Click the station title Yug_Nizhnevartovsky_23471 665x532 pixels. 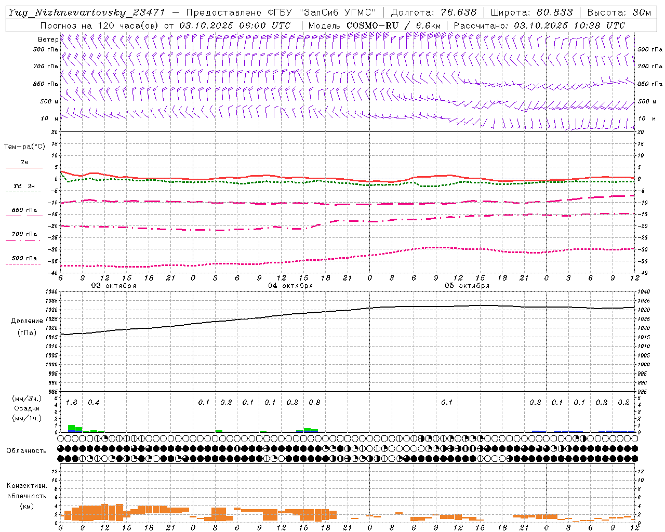pyautogui.click(x=87, y=12)
